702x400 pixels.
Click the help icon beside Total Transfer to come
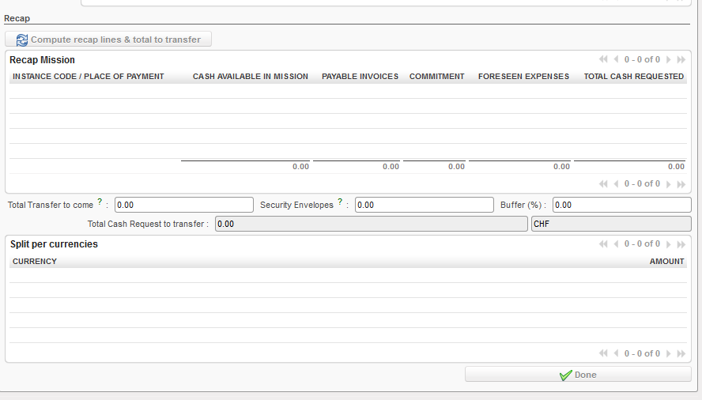(x=100, y=202)
